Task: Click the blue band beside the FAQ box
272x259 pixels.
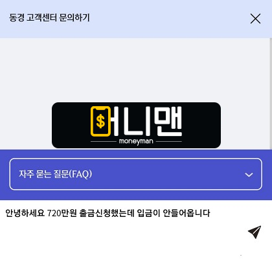Action: coord(5,174)
